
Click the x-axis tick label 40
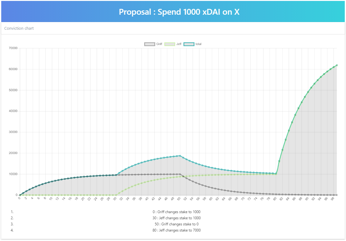pyautogui.click(x=147, y=199)
